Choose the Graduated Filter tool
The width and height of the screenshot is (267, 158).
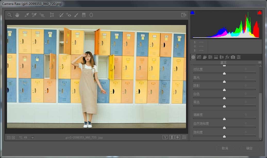tap(84, 15)
